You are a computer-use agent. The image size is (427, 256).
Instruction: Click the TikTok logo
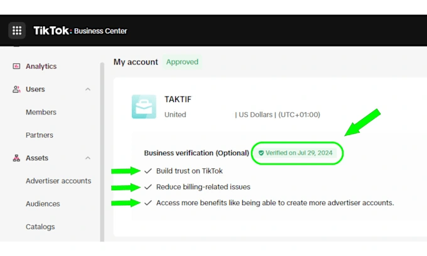(51, 31)
